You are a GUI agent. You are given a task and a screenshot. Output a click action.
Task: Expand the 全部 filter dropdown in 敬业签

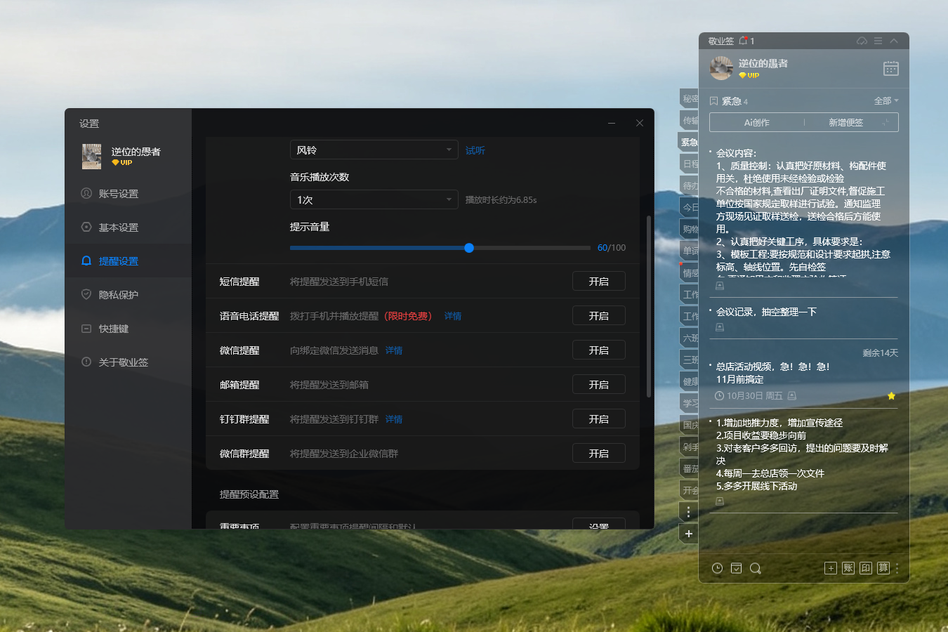tap(886, 101)
